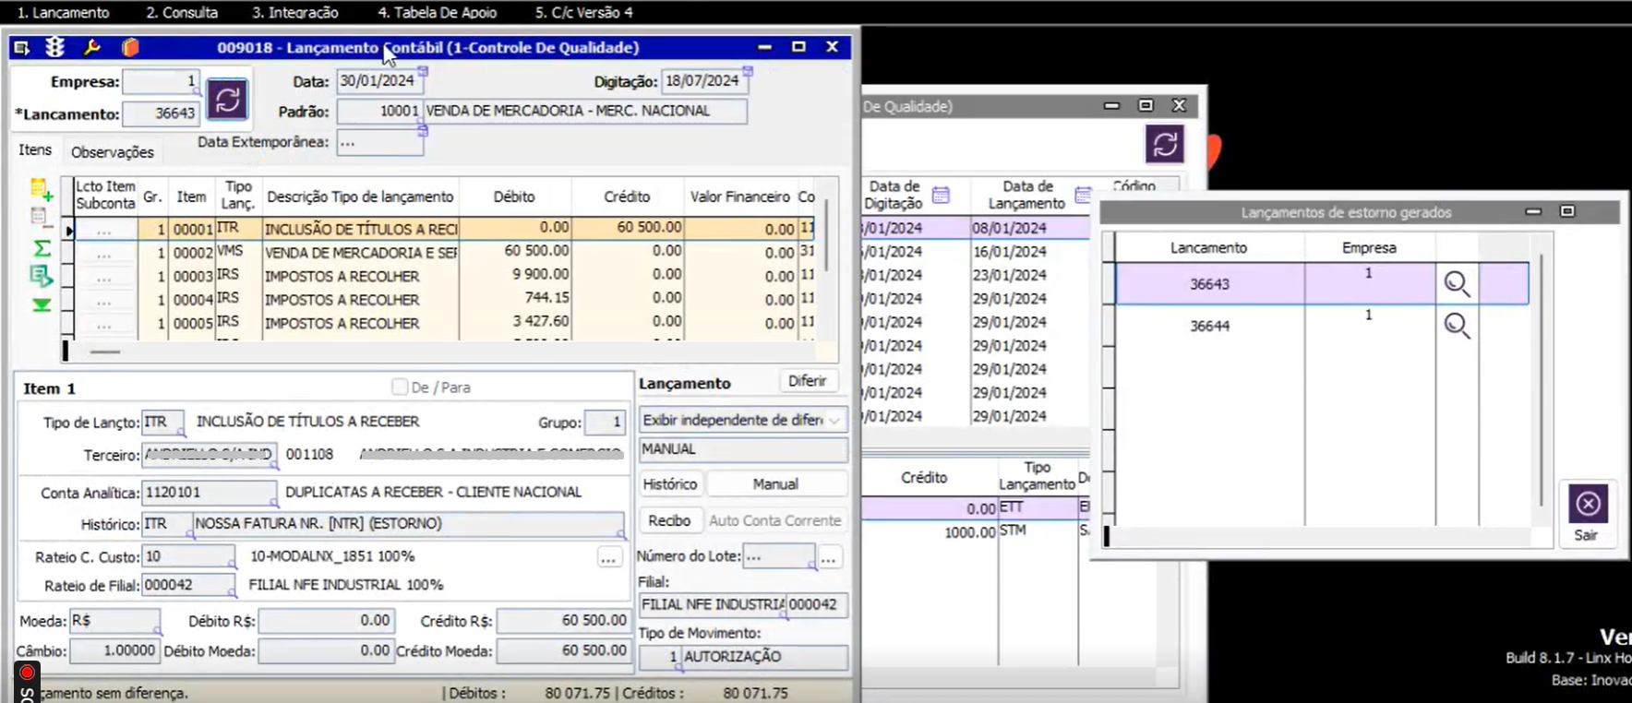Switch to the Observações tab
This screenshot has height=703, width=1632.
113,152
